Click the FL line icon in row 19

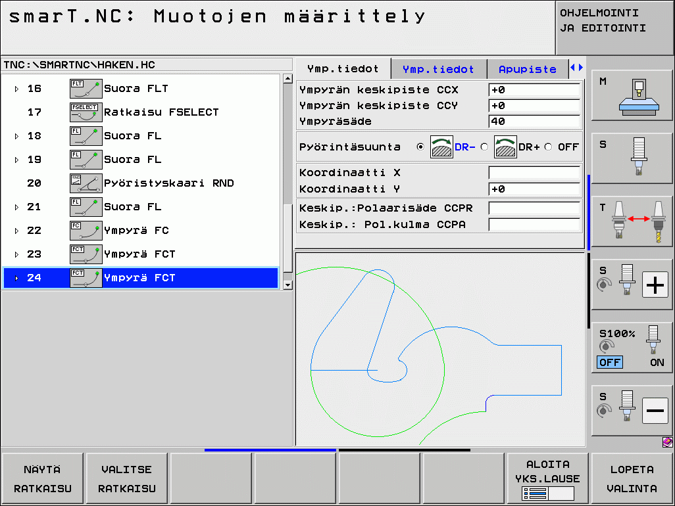click(86, 160)
